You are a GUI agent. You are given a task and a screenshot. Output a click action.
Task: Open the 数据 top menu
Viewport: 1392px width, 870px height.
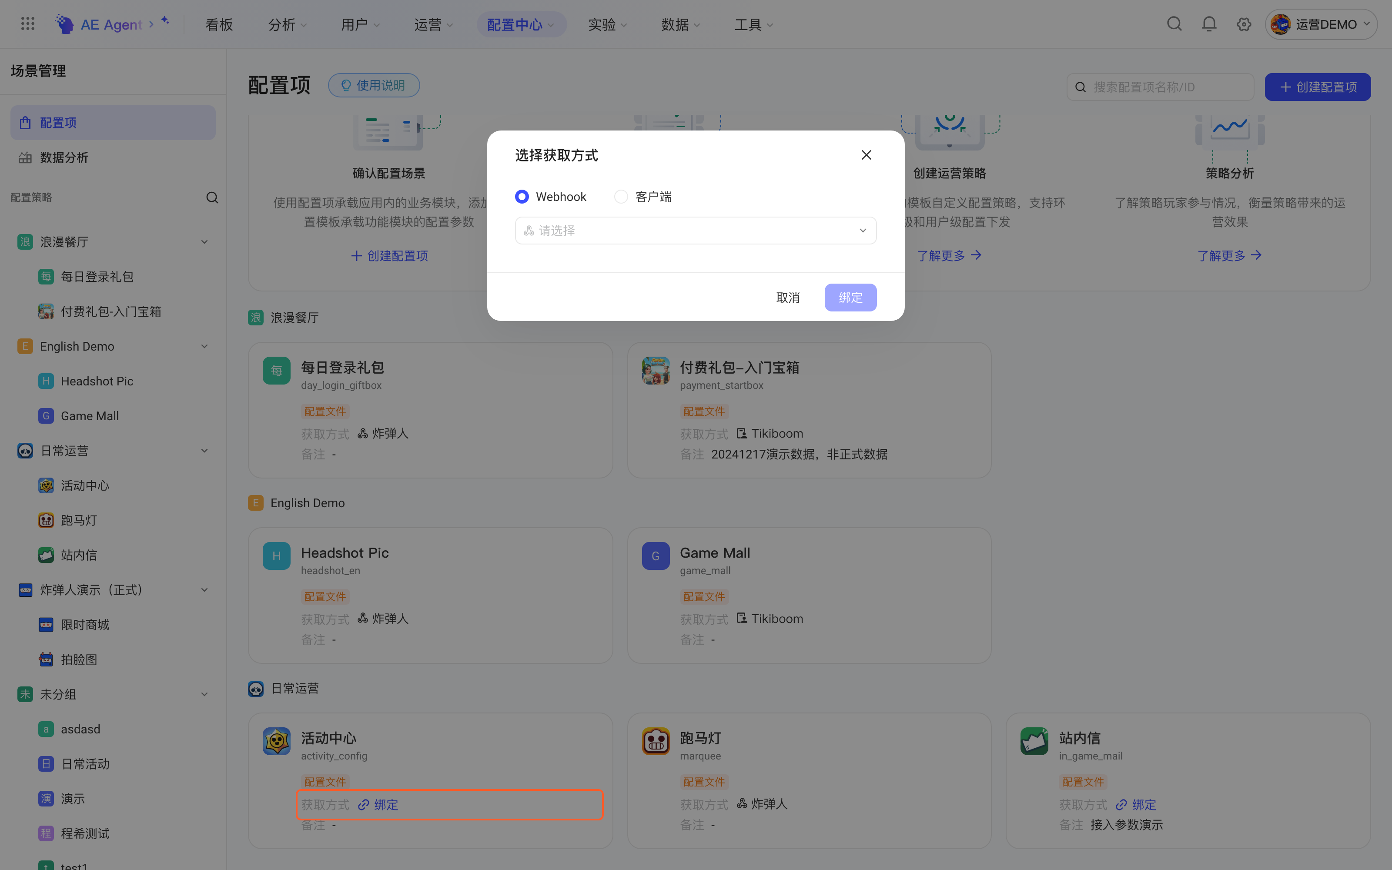pos(680,24)
